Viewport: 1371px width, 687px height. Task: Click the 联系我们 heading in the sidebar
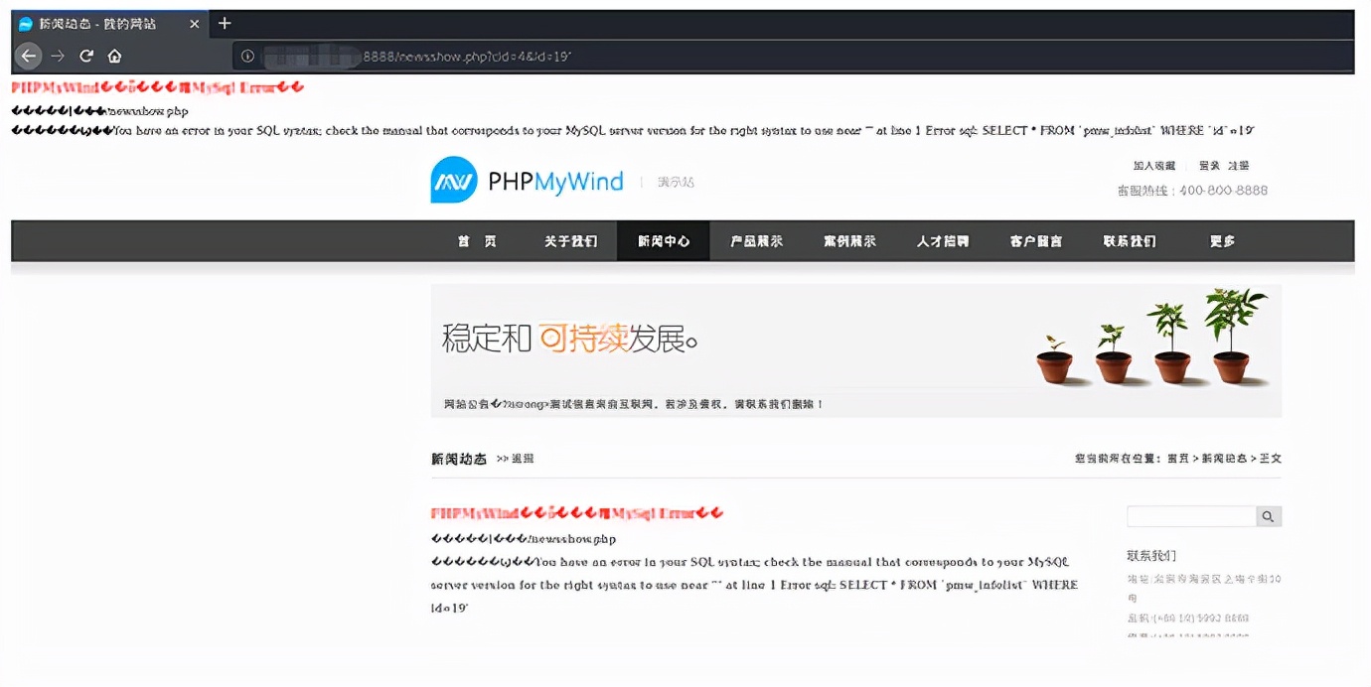1151,556
